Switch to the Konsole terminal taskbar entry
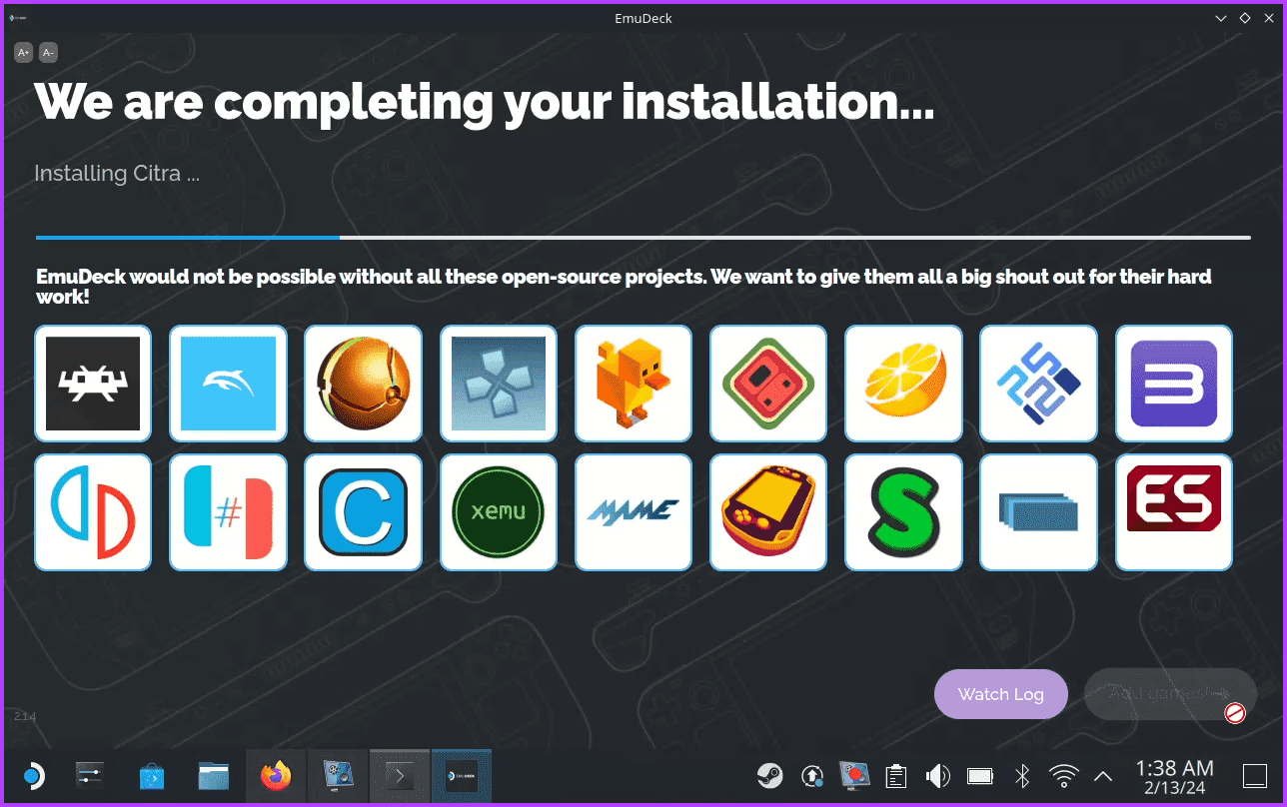This screenshot has width=1287, height=807. tap(400, 776)
